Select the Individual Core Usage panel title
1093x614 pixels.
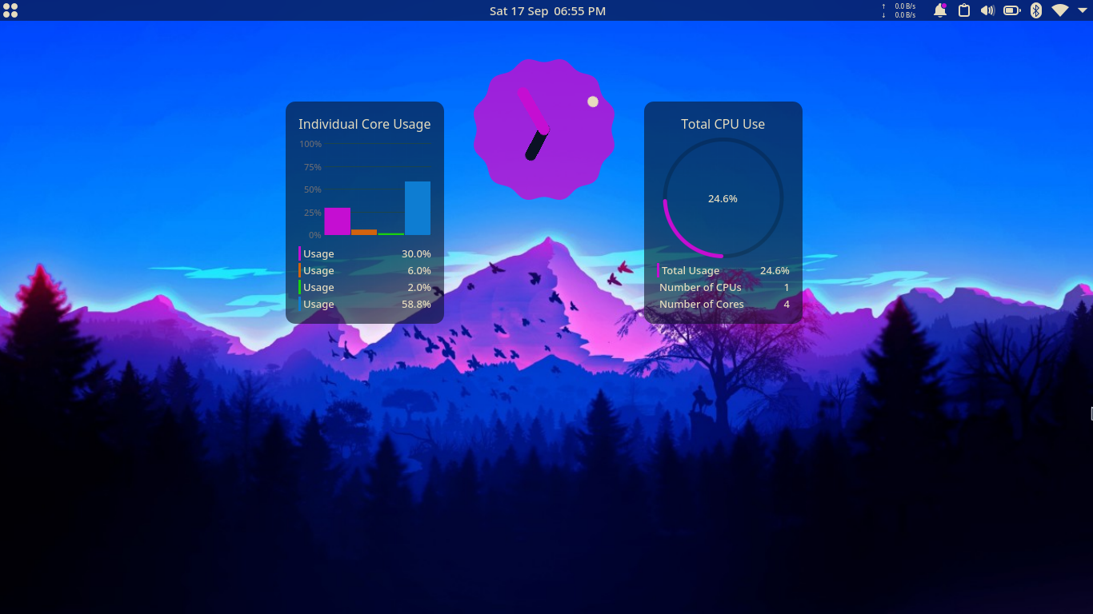364,124
